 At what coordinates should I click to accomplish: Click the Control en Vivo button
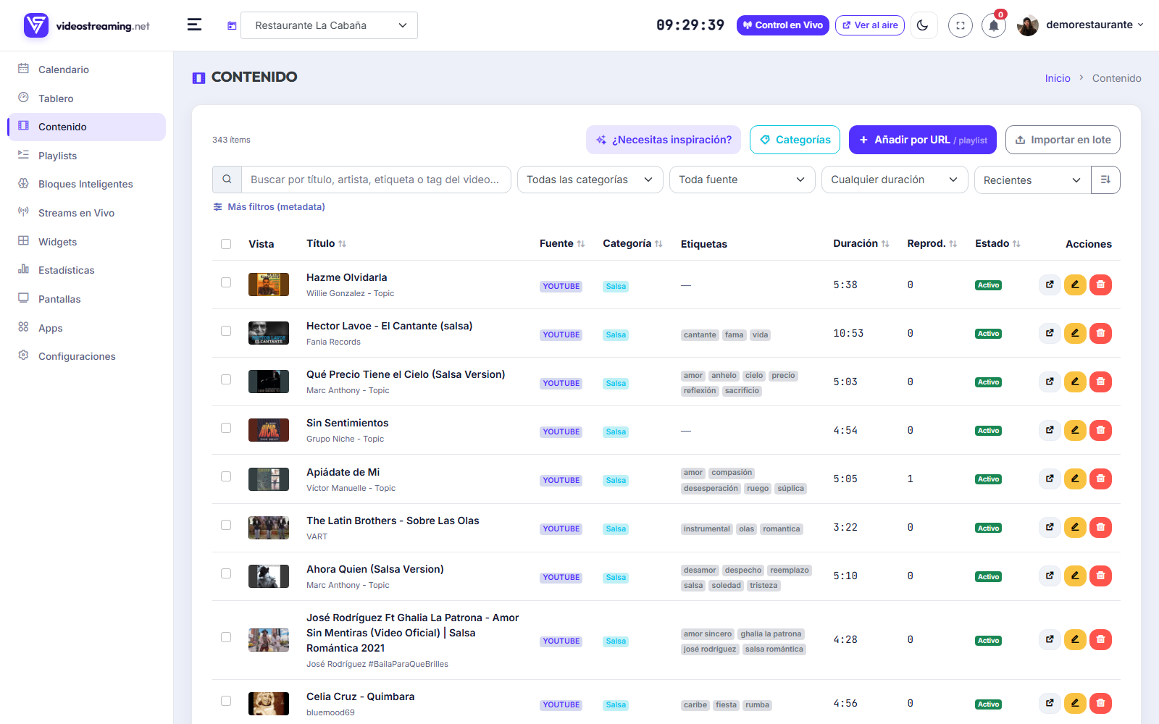pos(783,25)
